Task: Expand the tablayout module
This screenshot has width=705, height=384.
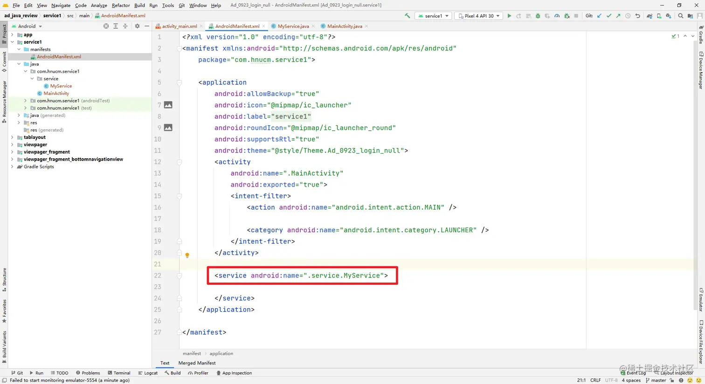Action: click(x=13, y=137)
